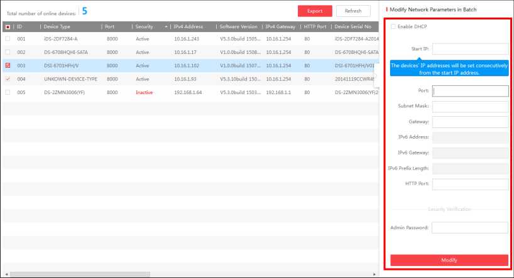Image resolution: width=514 pixels, height=278 pixels.
Task: Click the Start IP input field
Action: pos(470,49)
